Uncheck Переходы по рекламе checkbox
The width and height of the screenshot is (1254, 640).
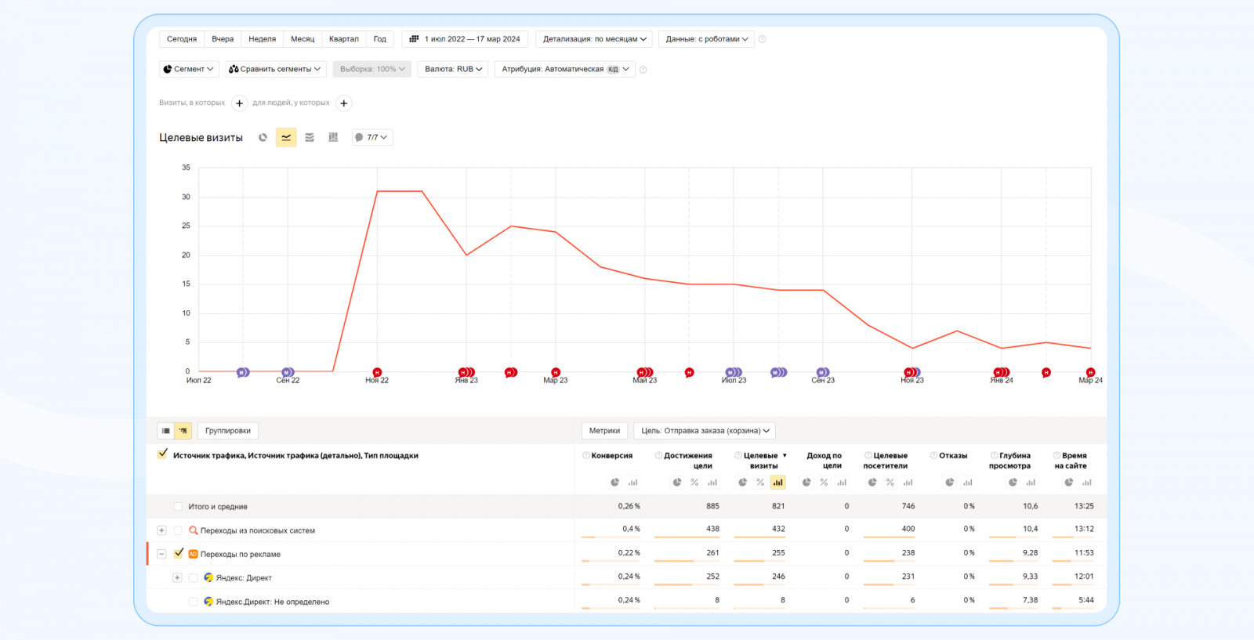(179, 553)
